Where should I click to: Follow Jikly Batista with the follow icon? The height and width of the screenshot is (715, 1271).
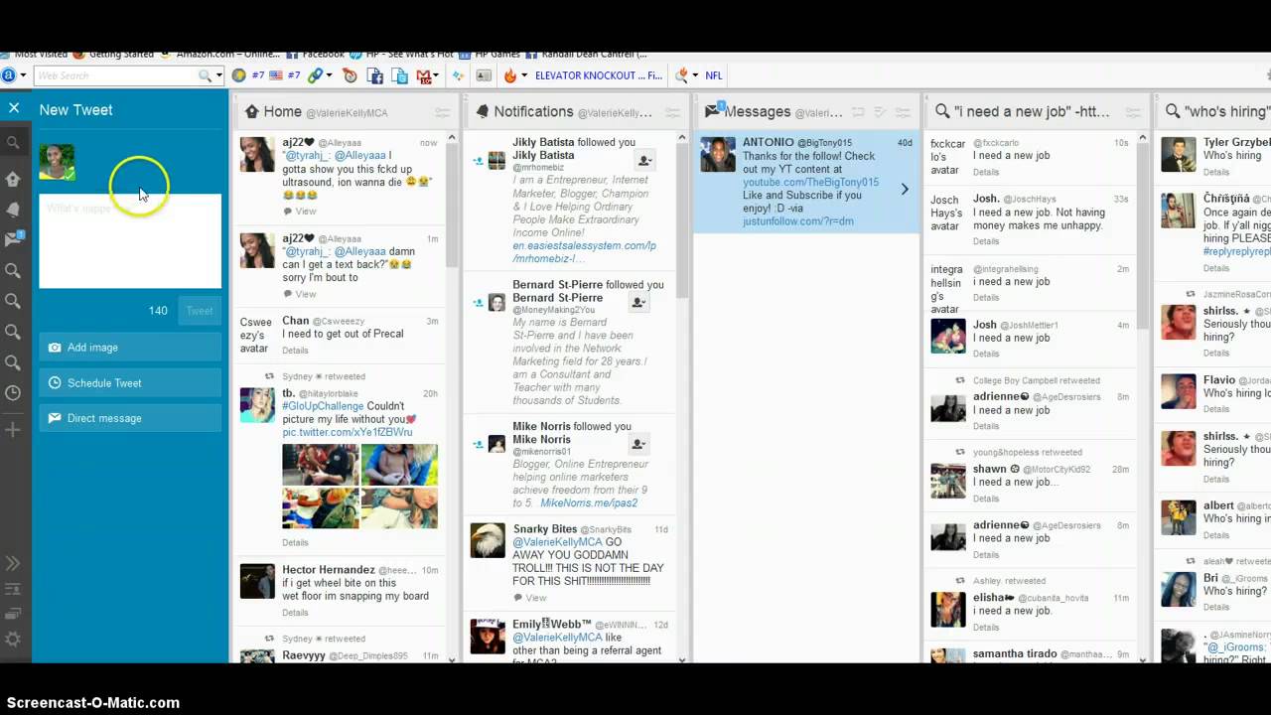point(643,161)
